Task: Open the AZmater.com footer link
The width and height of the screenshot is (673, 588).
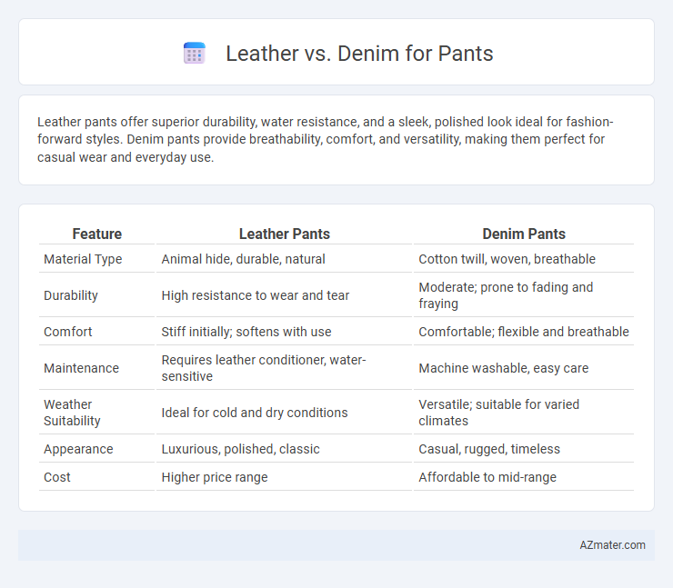Action: (612, 545)
